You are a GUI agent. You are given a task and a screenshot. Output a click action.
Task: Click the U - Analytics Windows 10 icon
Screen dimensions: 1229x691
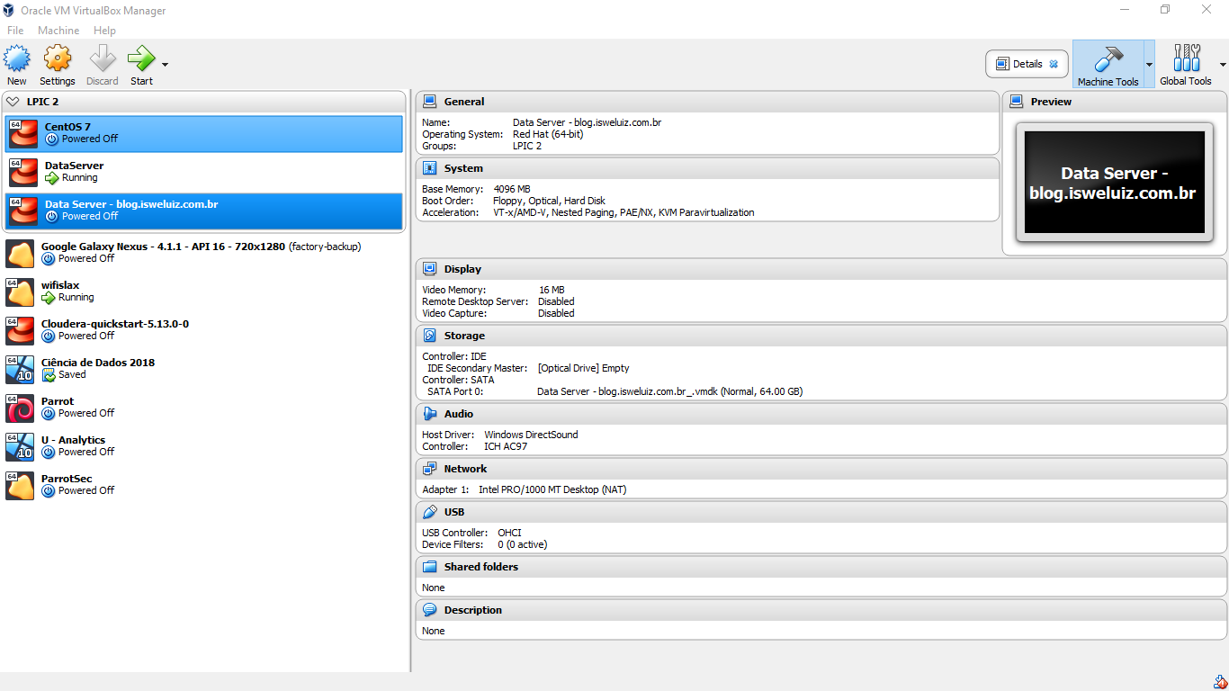20,447
